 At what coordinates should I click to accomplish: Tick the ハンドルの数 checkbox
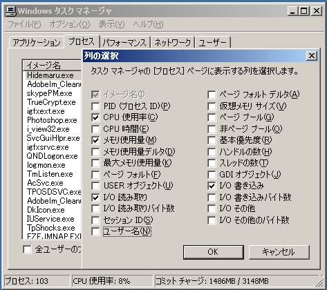[x=212, y=152]
